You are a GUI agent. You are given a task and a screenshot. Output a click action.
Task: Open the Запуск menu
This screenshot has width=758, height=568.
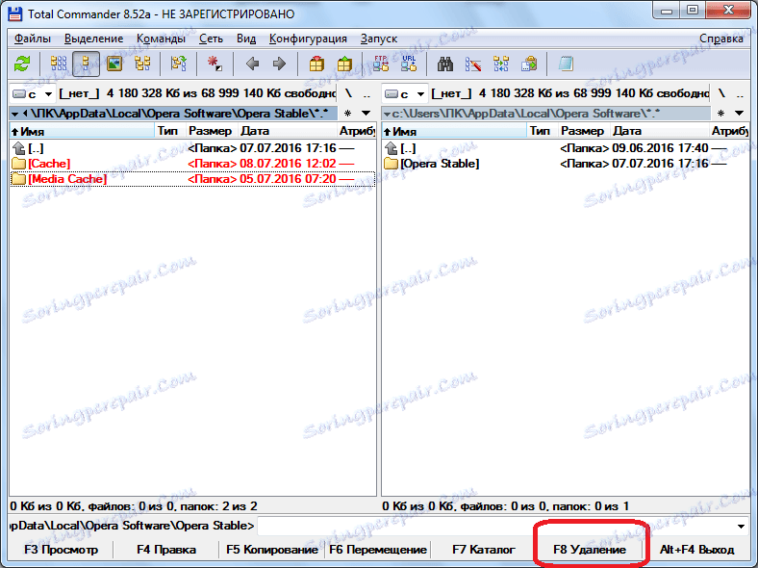click(379, 39)
